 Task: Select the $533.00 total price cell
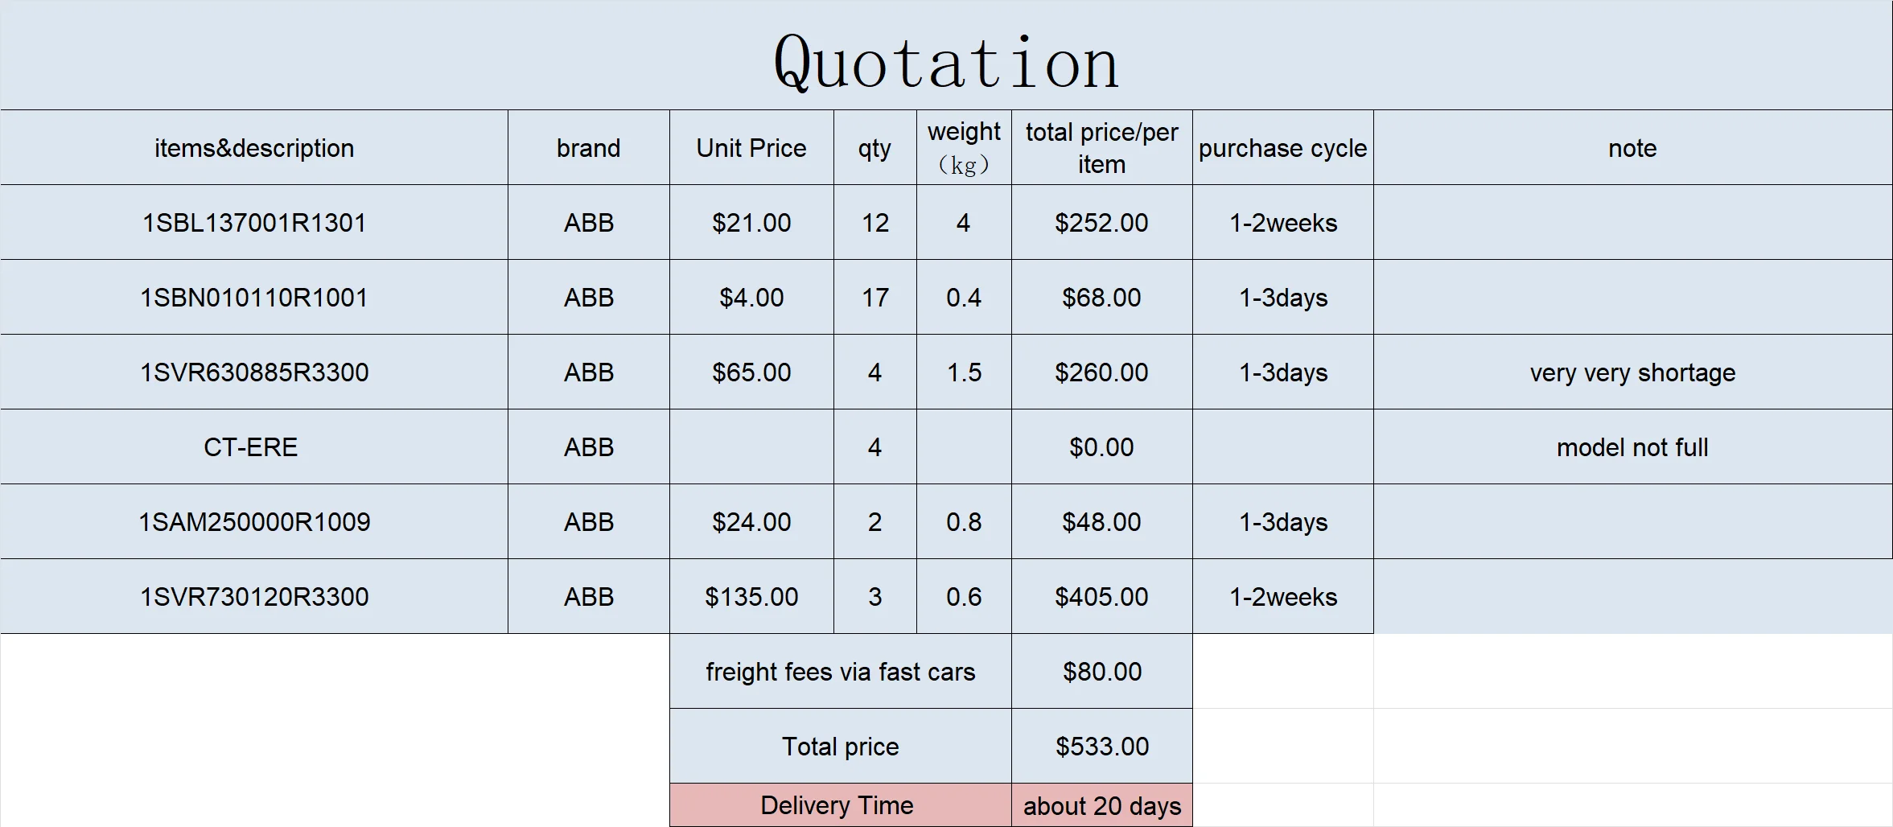[x=1102, y=747]
